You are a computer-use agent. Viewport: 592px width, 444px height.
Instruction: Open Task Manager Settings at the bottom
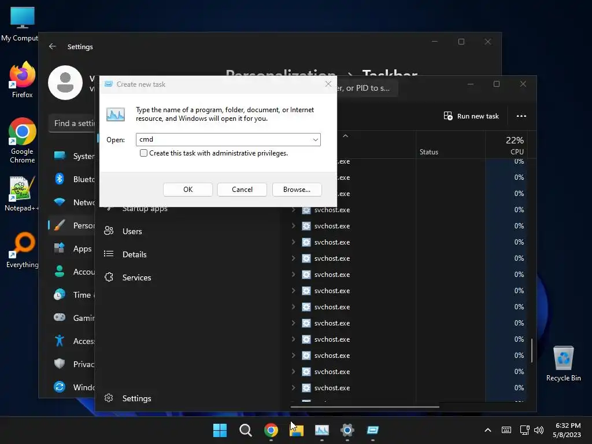coord(136,398)
